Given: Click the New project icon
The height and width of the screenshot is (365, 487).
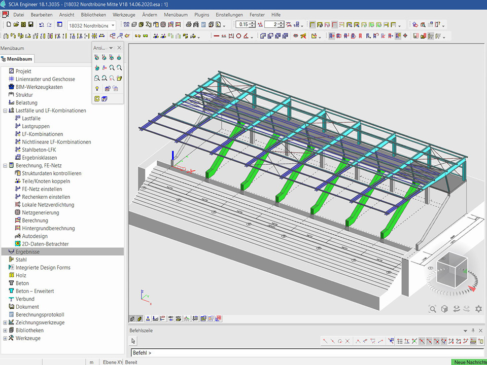Looking at the screenshot, I should [x=9, y=24].
